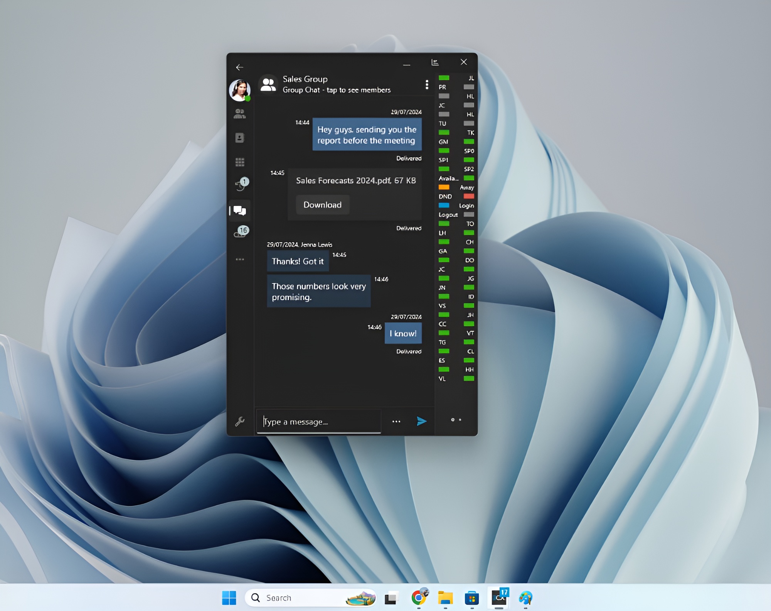Select the chat conversations sidebar icon
The width and height of the screenshot is (771, 611).
239,211
